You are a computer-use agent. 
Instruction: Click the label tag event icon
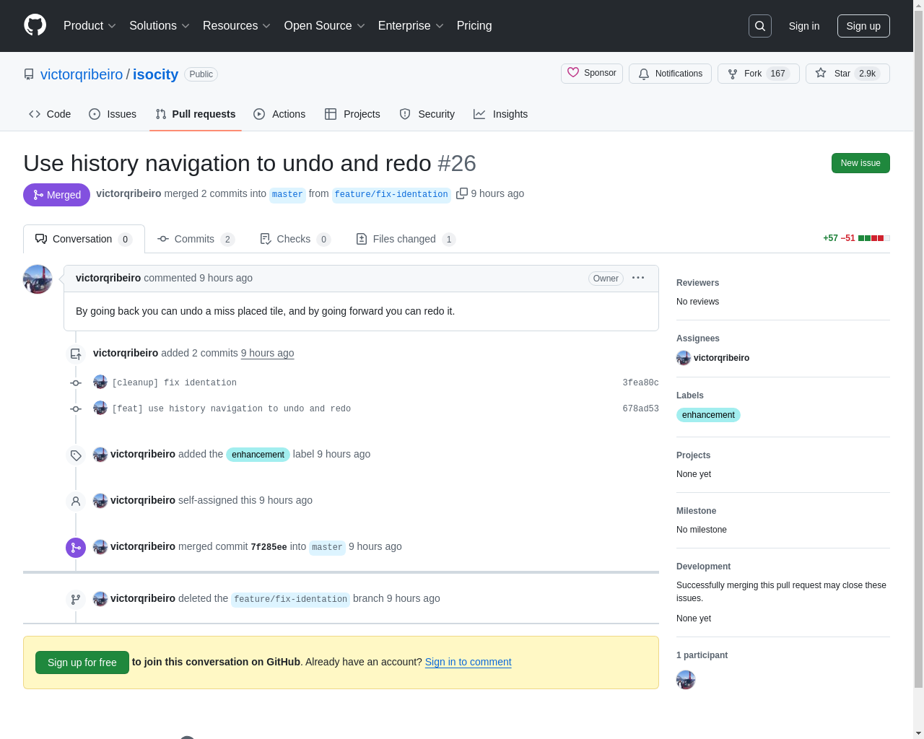coord(76,455)
